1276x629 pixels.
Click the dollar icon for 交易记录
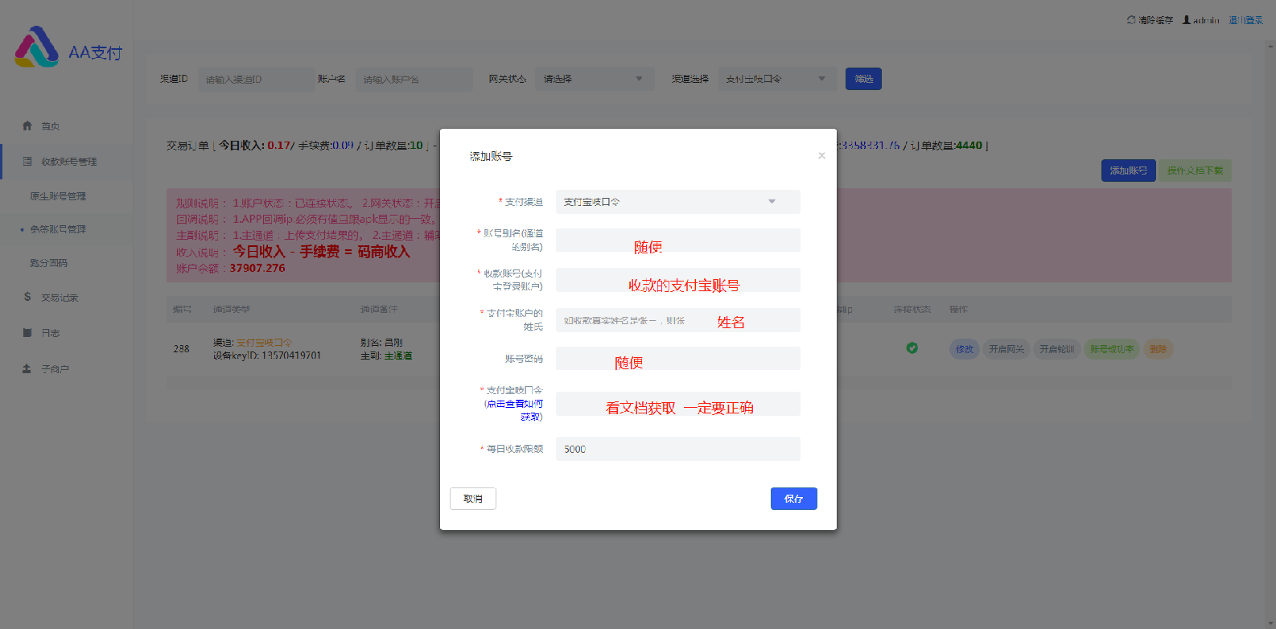click(x=27, y=297)
